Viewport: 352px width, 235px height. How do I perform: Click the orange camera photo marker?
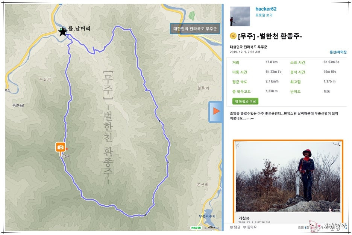[61, 147]
